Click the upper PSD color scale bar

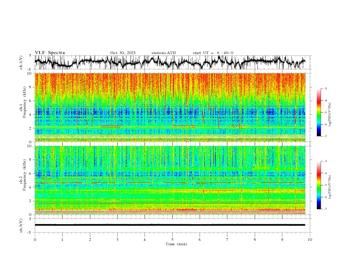(319, 113)
